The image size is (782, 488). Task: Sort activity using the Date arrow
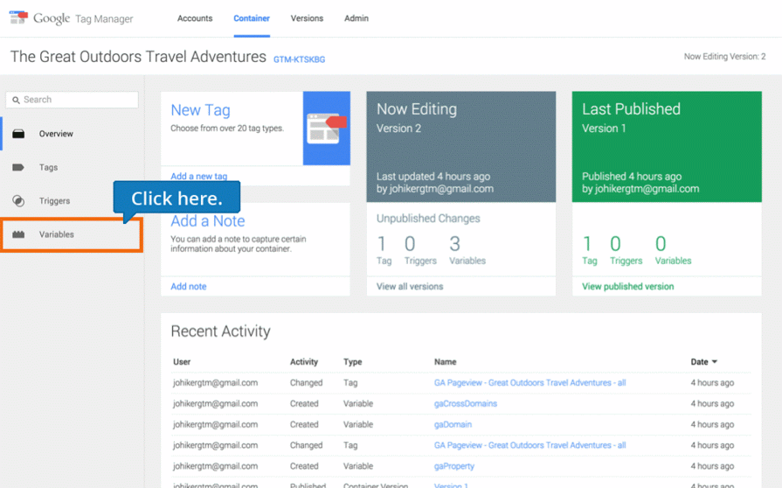click(x=715, y=362)
